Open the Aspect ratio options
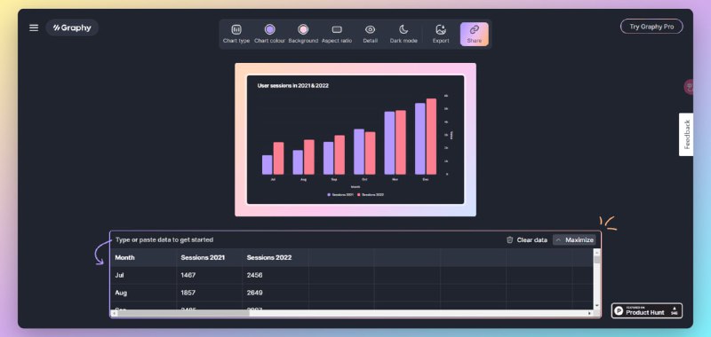The width and height of the screenshot is (711, 337). pyautogui.click(x=337, y=34)
